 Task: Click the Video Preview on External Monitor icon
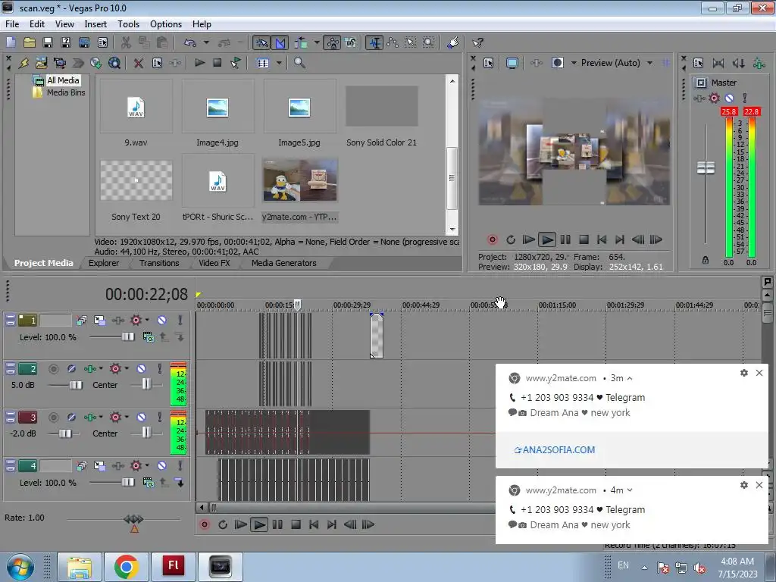(x=512, y=63)
